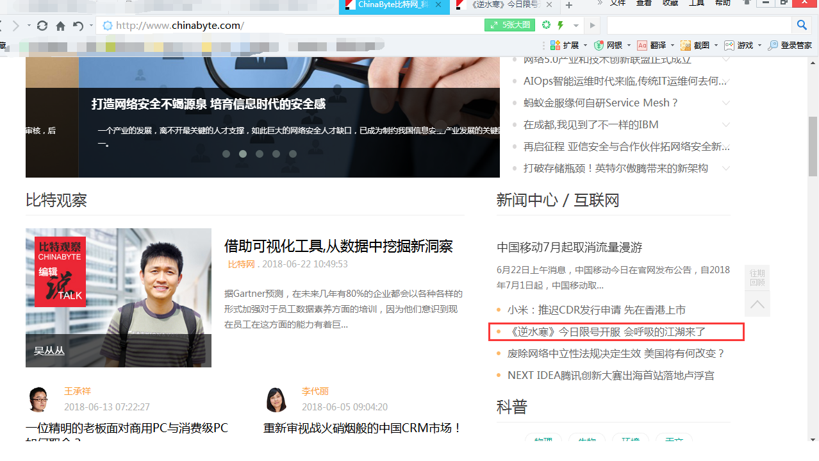Open 《逆水寒》今日限号开服 news link

pyautogui.click(x=606, y=332)
